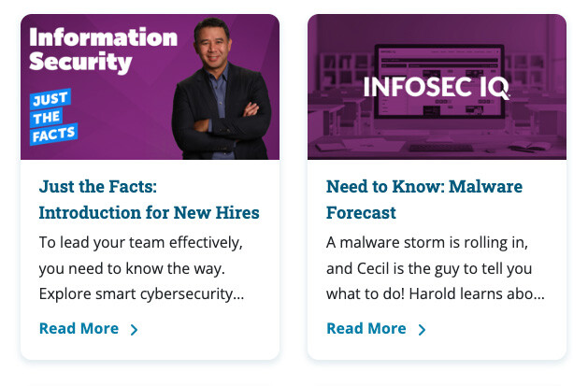
Task: Open Read More under Malware Forecast
Action: pos(366,328)
